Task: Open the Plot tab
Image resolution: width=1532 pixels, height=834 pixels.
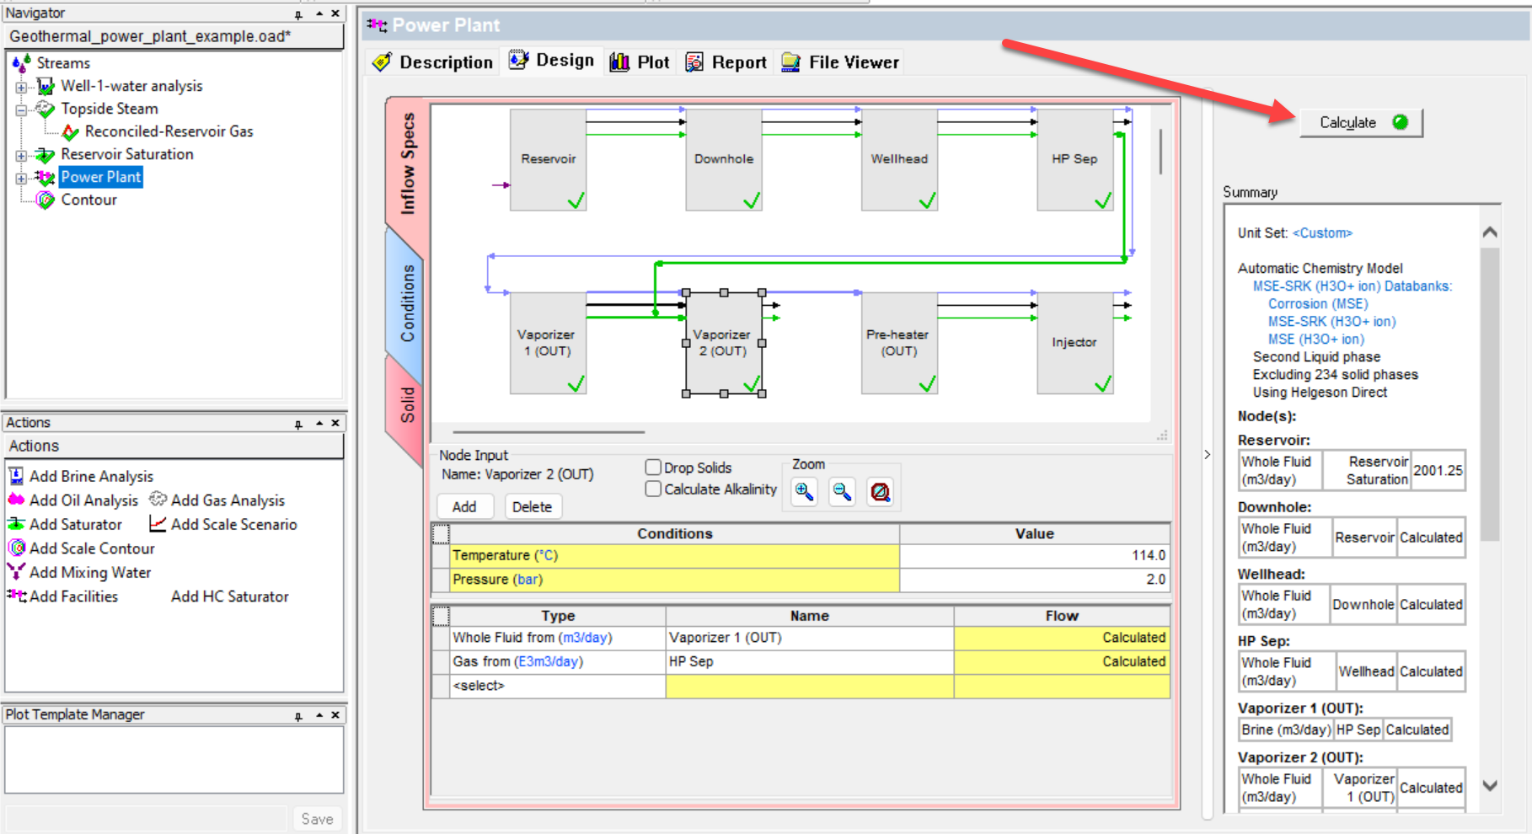Action: point(640,62)
